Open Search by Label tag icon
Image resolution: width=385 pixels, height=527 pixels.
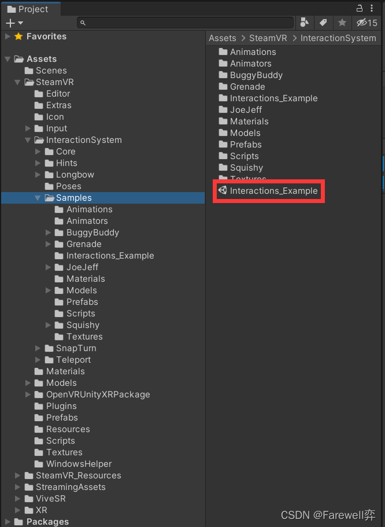click(x=323, y=23)
